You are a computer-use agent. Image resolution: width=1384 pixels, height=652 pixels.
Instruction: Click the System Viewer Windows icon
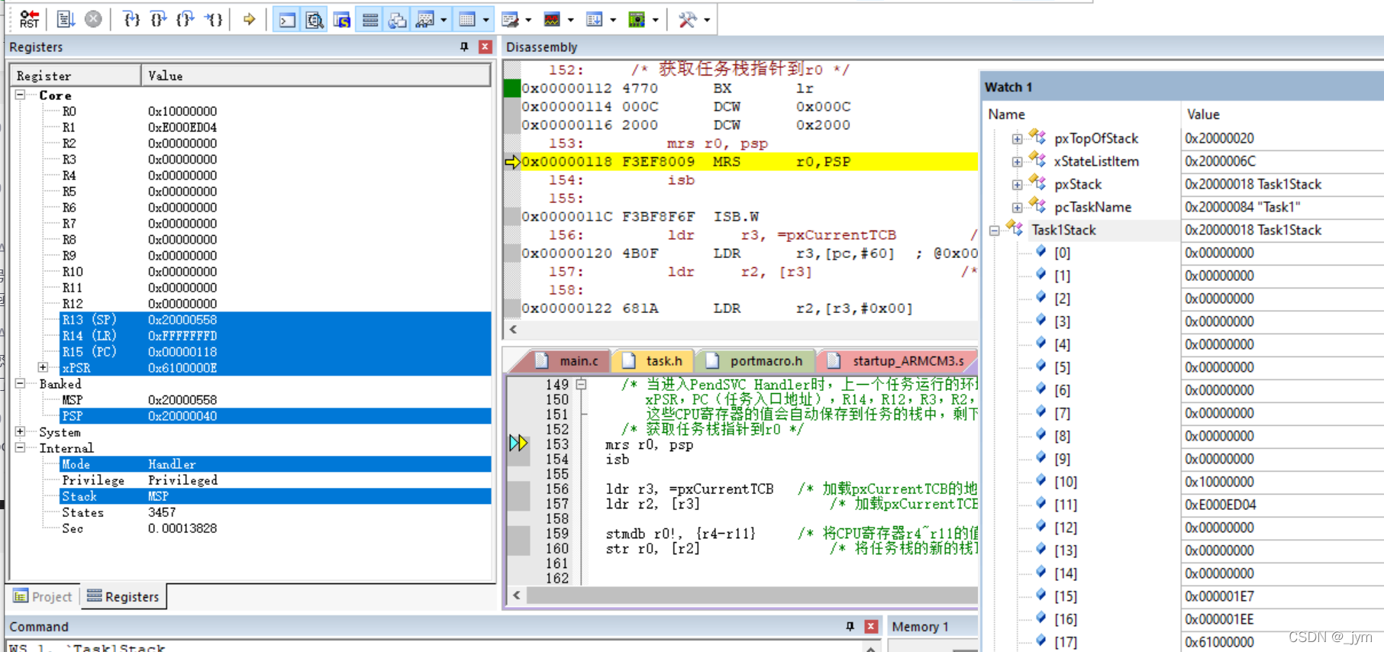click(x=637, y=20)
